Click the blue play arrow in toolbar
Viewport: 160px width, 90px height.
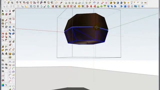(x=121, y=6)
